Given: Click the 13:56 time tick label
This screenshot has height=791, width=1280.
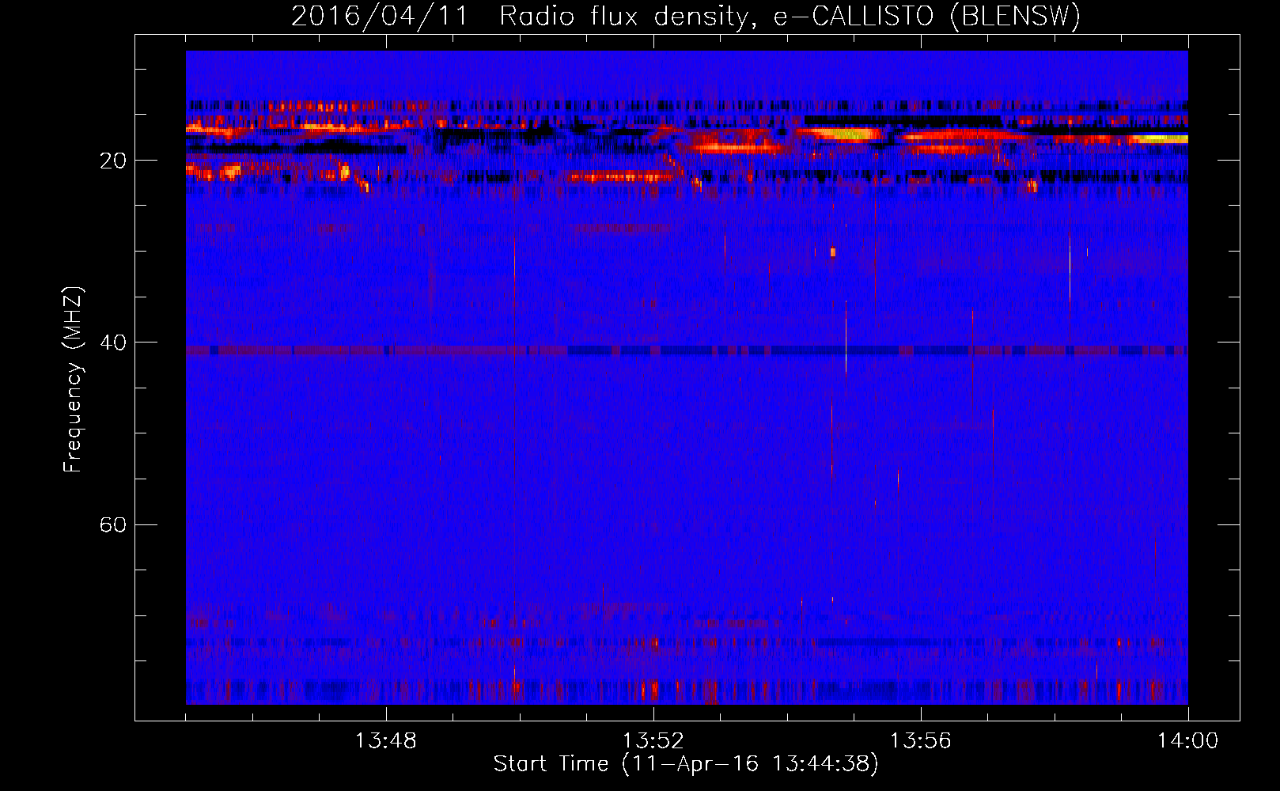Looking at the screenshot, I should click(x=921, y=741).
